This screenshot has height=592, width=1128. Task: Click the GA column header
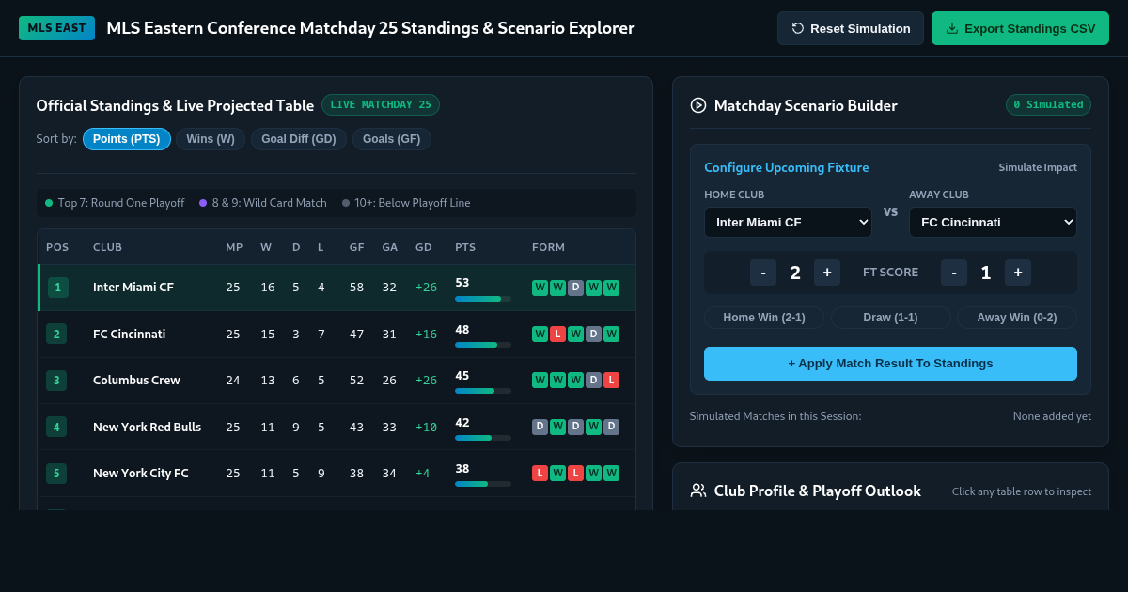[x=390, y=247]
